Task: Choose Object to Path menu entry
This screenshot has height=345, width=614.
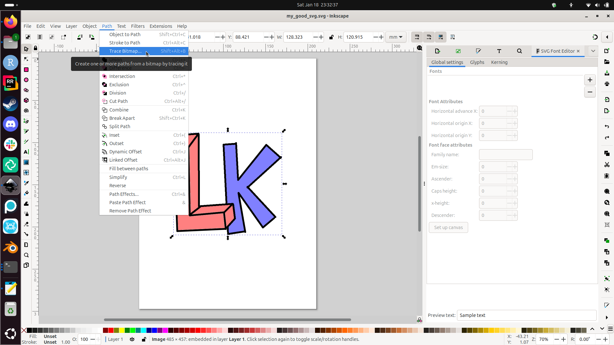Action: click(144, 34)
